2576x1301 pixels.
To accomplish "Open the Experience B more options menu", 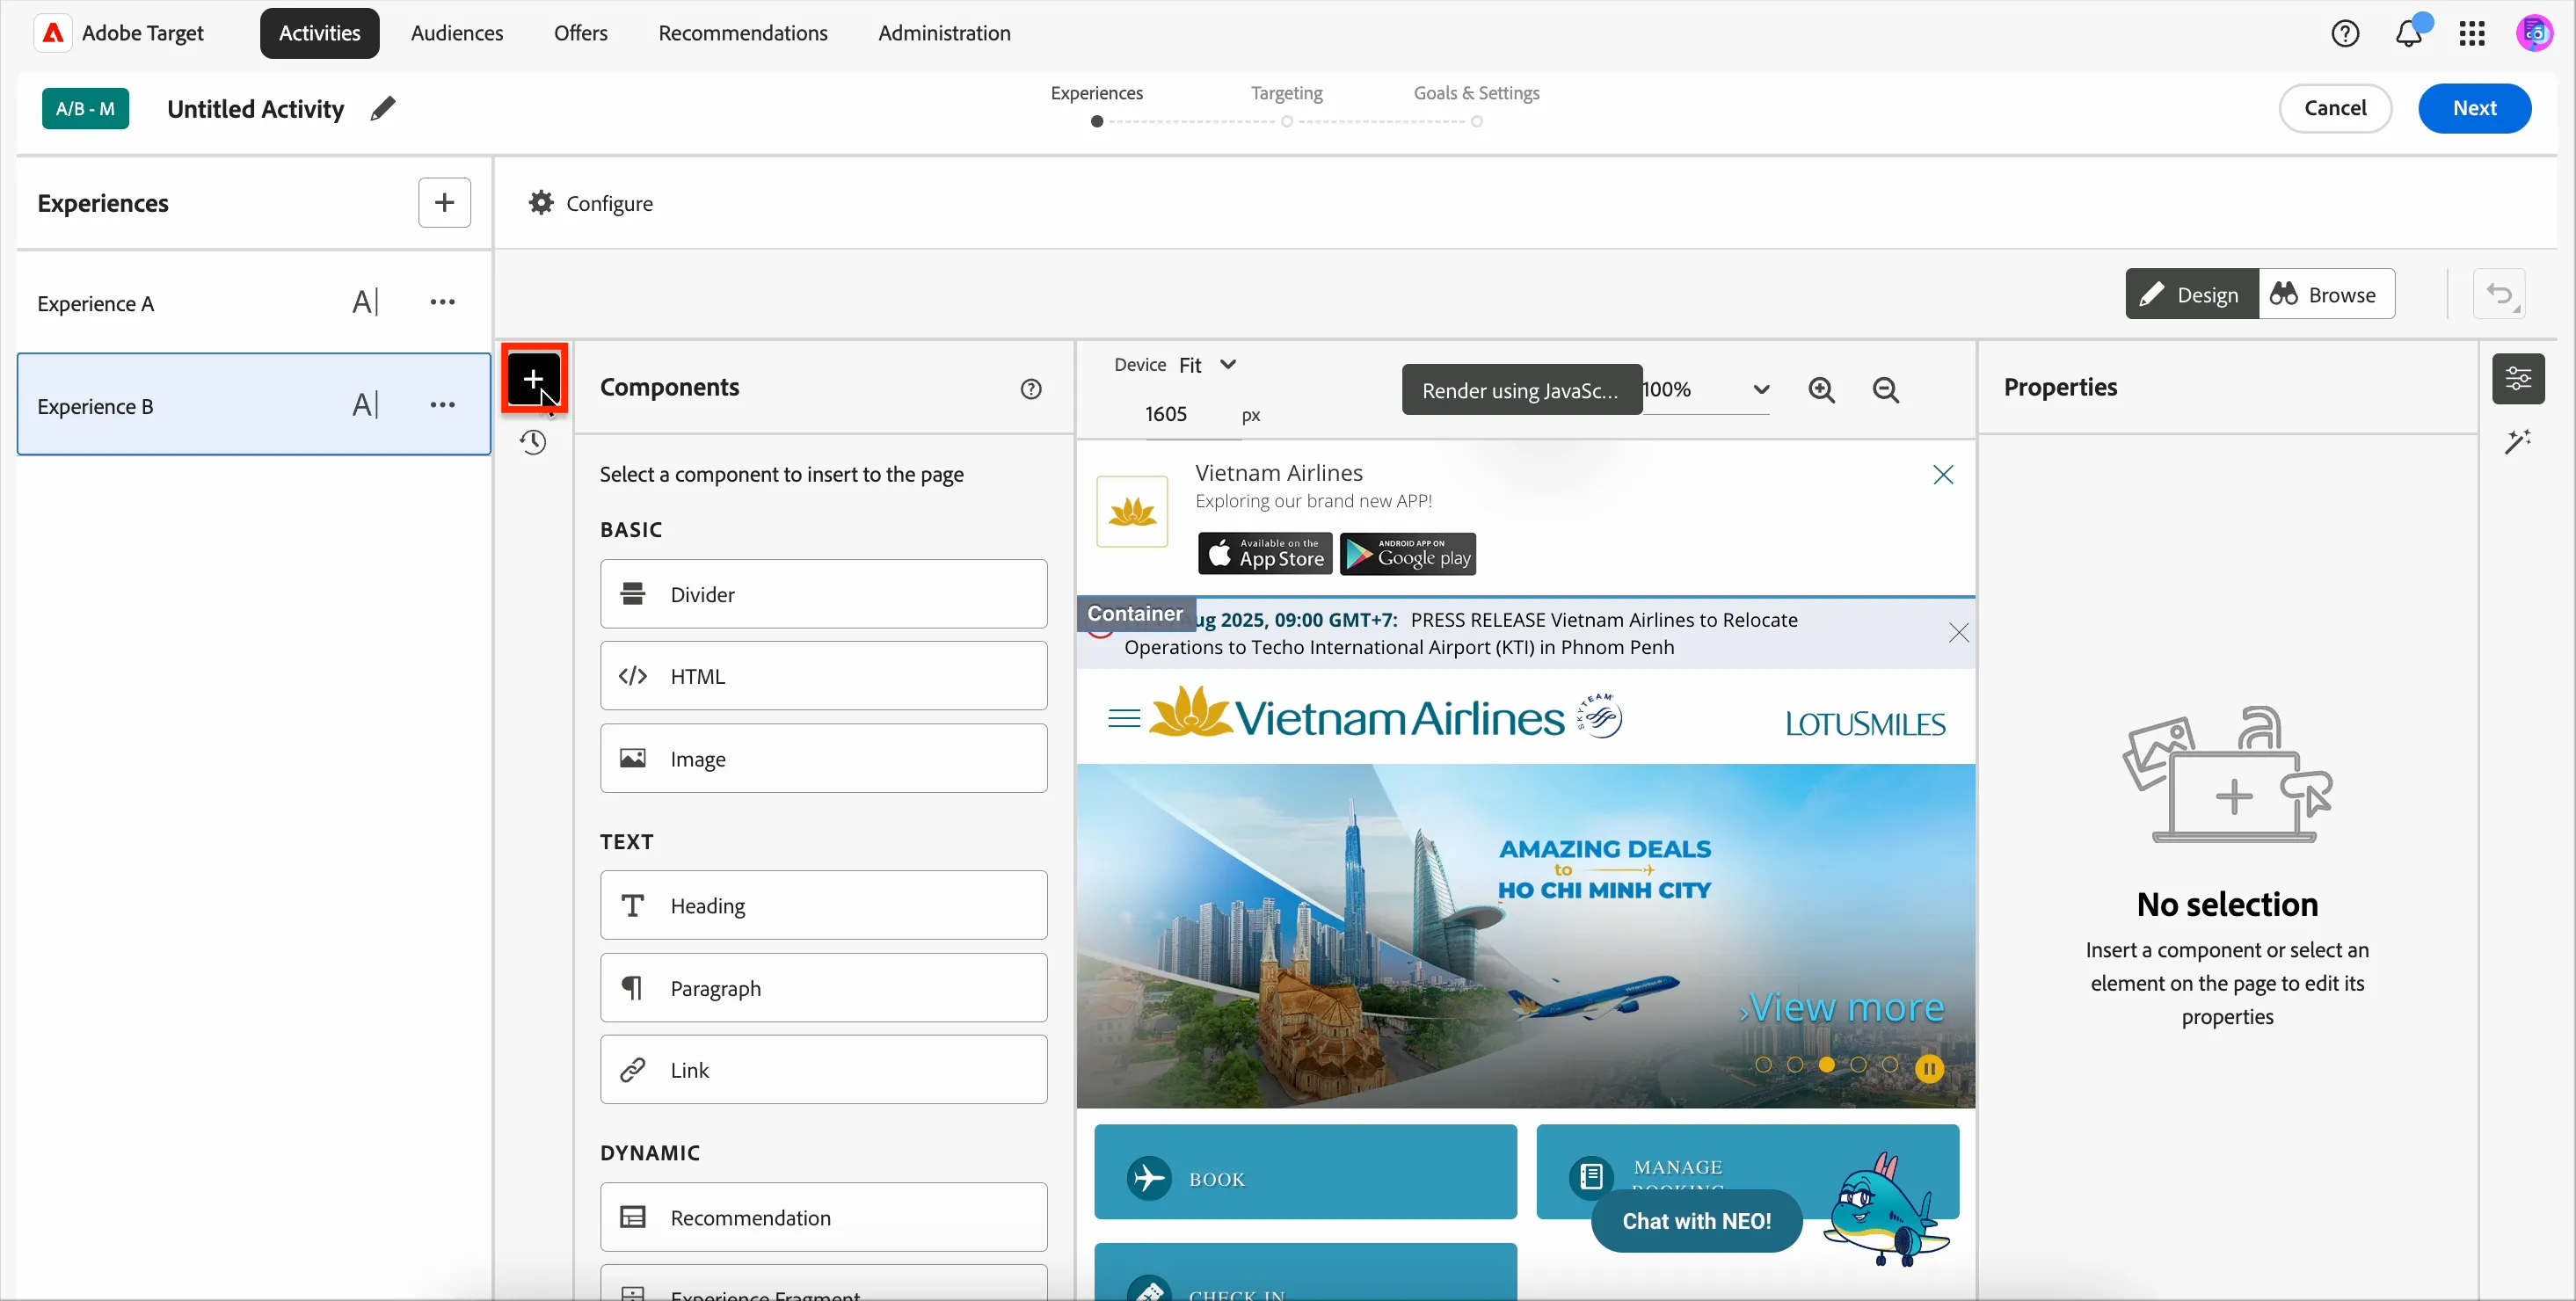I will (x=442, y=405).
